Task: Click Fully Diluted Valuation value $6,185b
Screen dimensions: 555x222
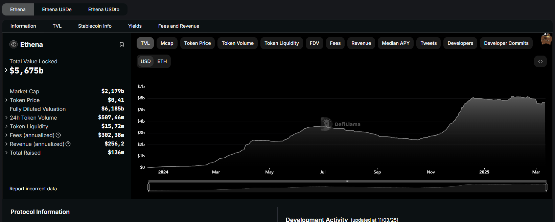Action: click(113, 109)
